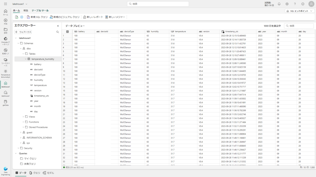Open 監視ハブ from the sidebar
316x177 pixels.
[6, 51]
